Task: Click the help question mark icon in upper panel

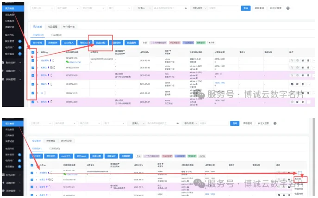Action: tap(288, 8)
